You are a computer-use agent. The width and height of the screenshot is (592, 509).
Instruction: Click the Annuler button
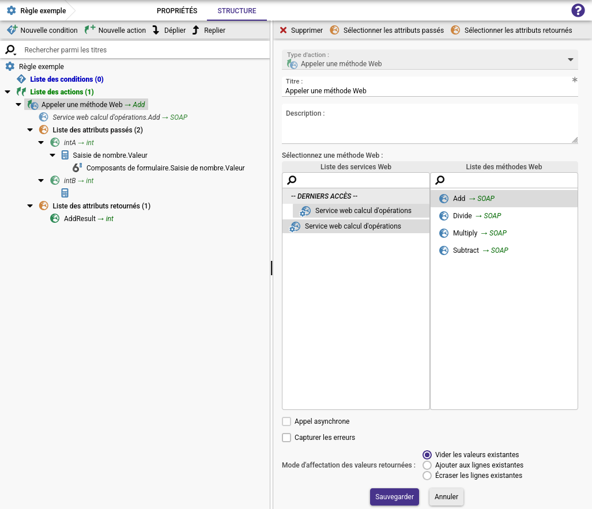[x=446, y=497]
